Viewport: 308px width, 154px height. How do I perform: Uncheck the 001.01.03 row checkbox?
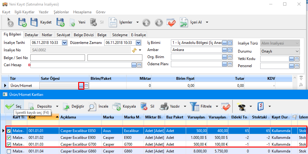[x=9, y=144]
